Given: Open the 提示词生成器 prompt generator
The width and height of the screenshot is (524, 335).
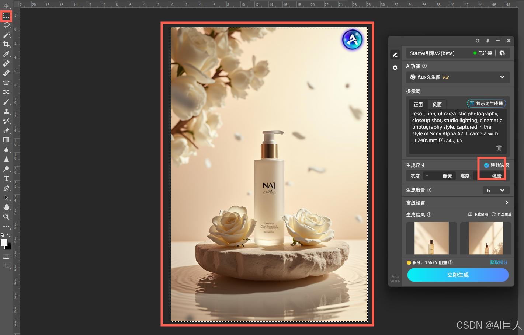Looking at the screenshot, I should (486, 104).
